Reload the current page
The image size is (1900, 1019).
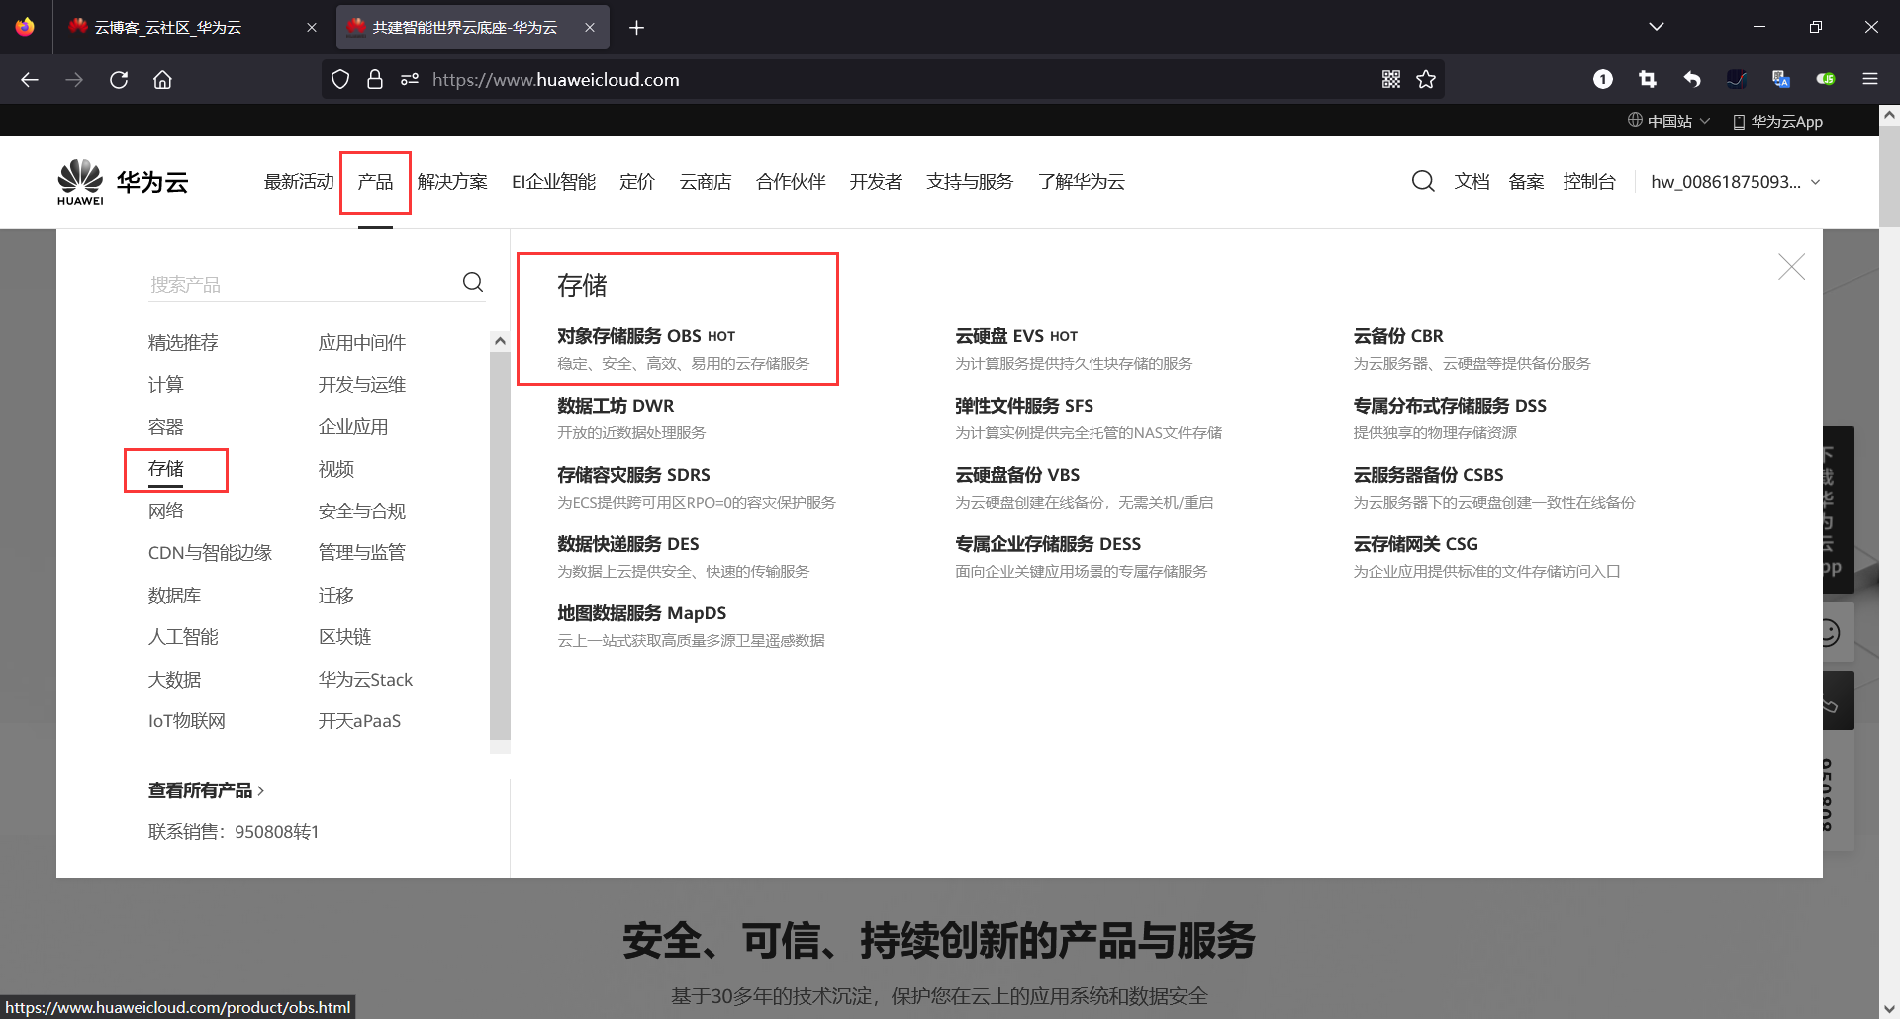119,79
